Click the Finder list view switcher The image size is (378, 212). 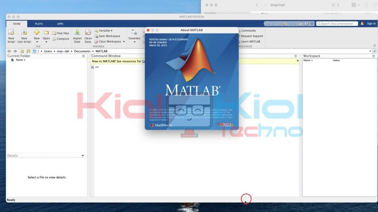coord(335,5)
